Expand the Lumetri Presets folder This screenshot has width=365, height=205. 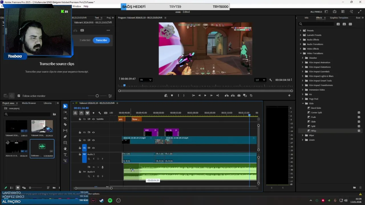[300, 35]
